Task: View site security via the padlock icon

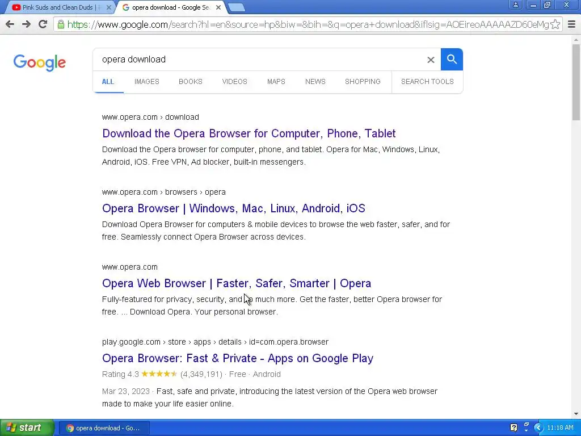Action: coord(61,24)
